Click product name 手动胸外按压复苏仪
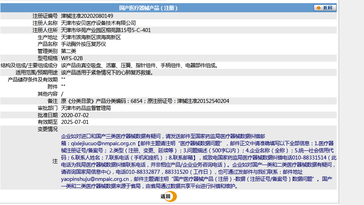Screen dimensions: 364x205 point(84,44)
